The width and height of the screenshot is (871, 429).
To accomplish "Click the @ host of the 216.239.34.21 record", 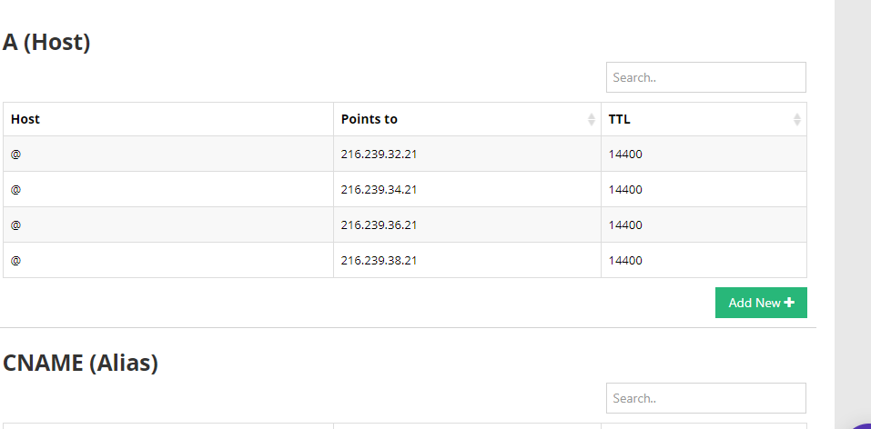I will tap(16, 190).
